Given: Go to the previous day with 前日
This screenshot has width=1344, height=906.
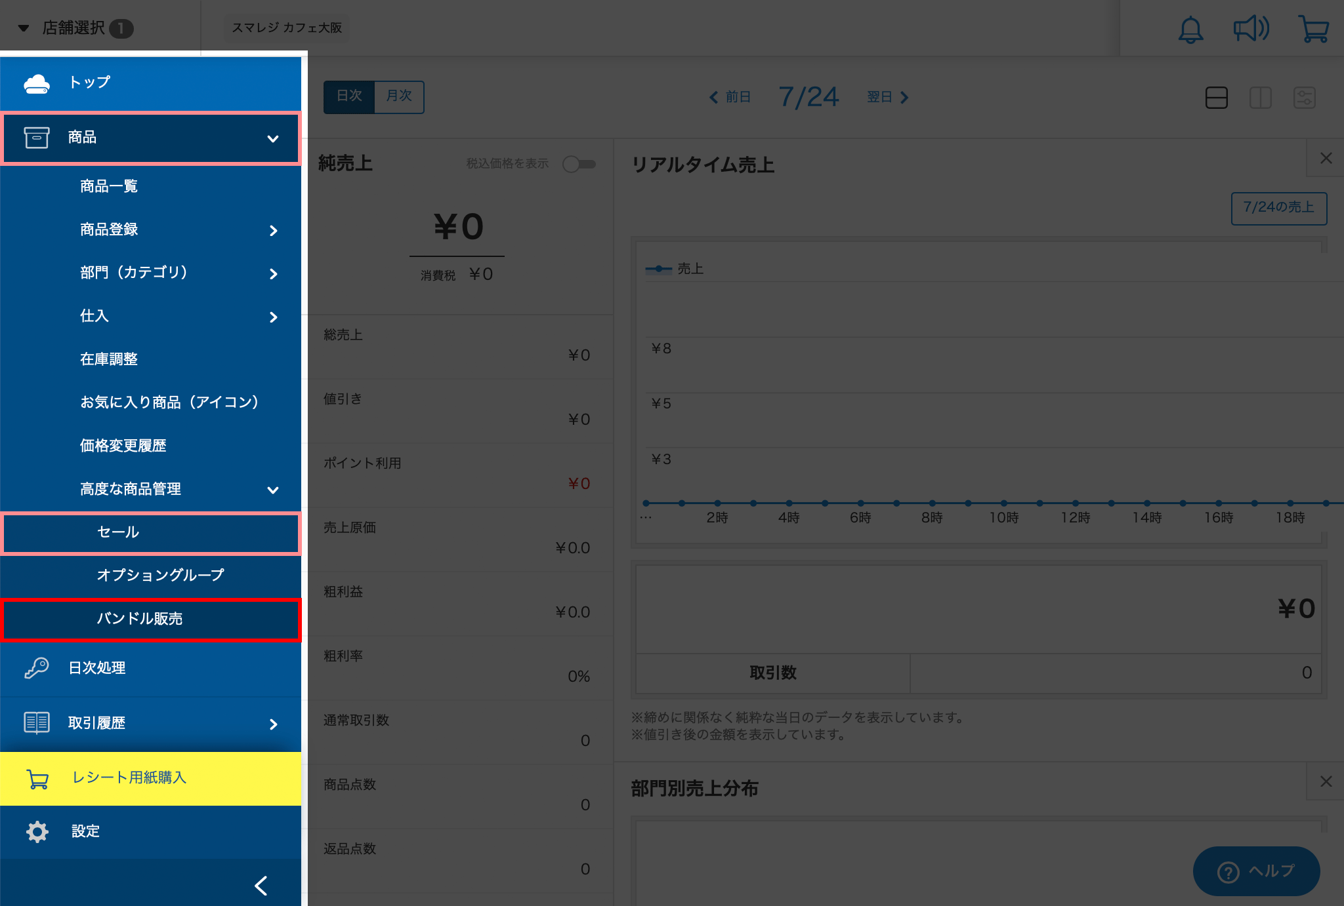Looking at the screenshot, I should (730, 97).
